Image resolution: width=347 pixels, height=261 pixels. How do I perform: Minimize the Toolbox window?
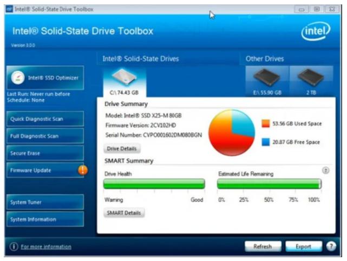tap(302, 9)
